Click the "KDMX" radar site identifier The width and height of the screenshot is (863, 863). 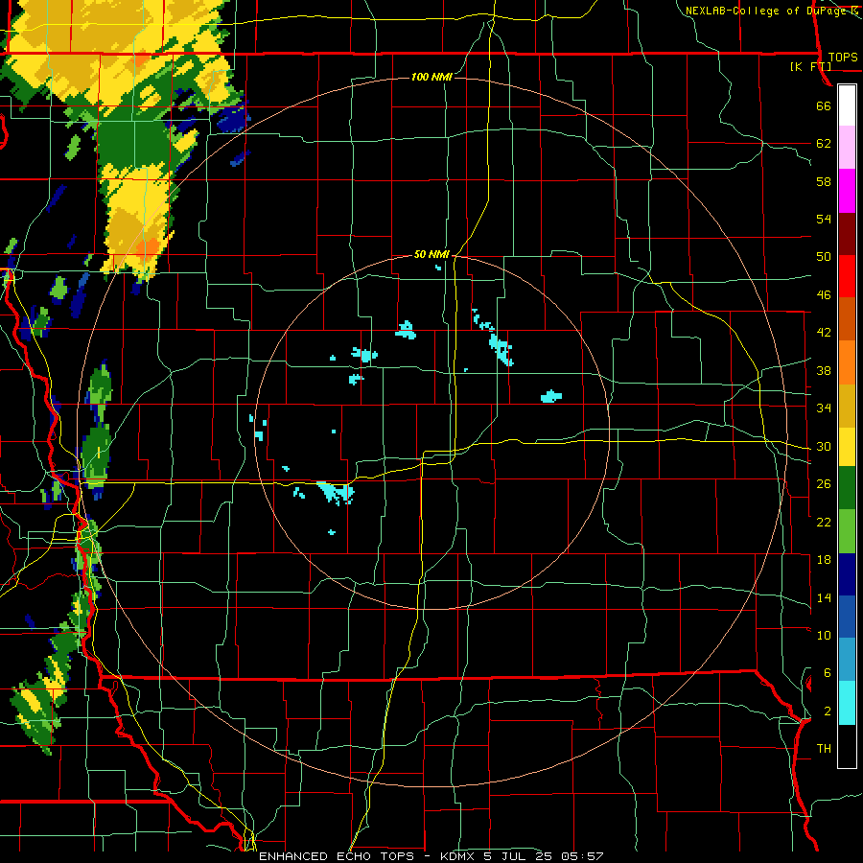pyautogui.click(x=459, y=856)
